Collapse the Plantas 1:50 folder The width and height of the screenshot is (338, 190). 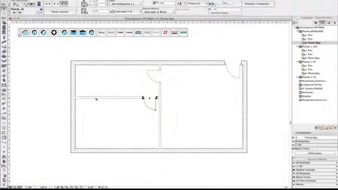(x=298, y=62)
